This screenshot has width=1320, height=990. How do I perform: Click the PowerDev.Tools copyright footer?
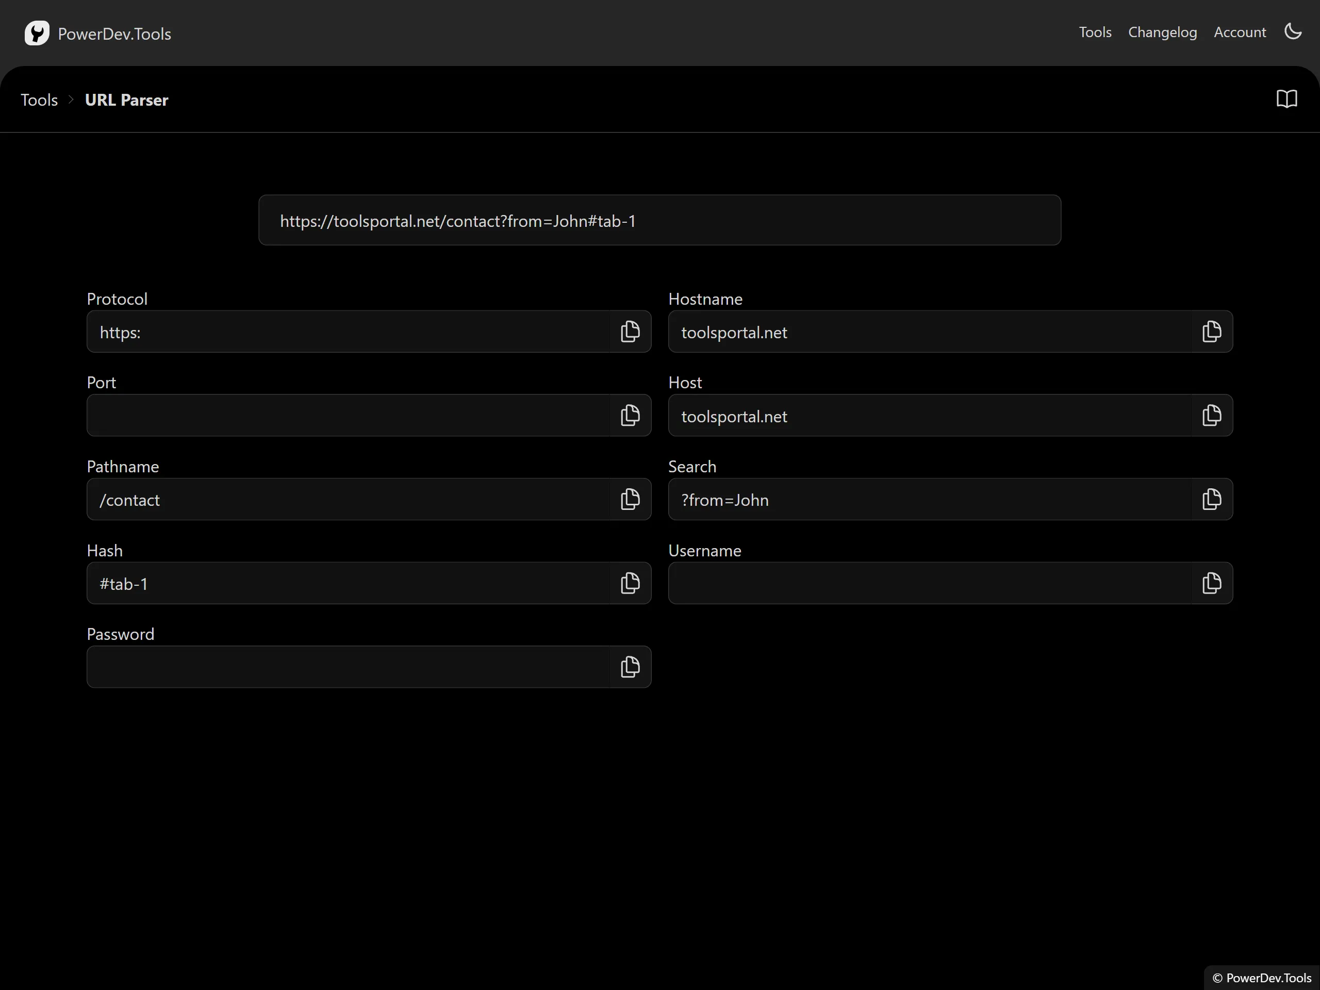[1262, 978]
